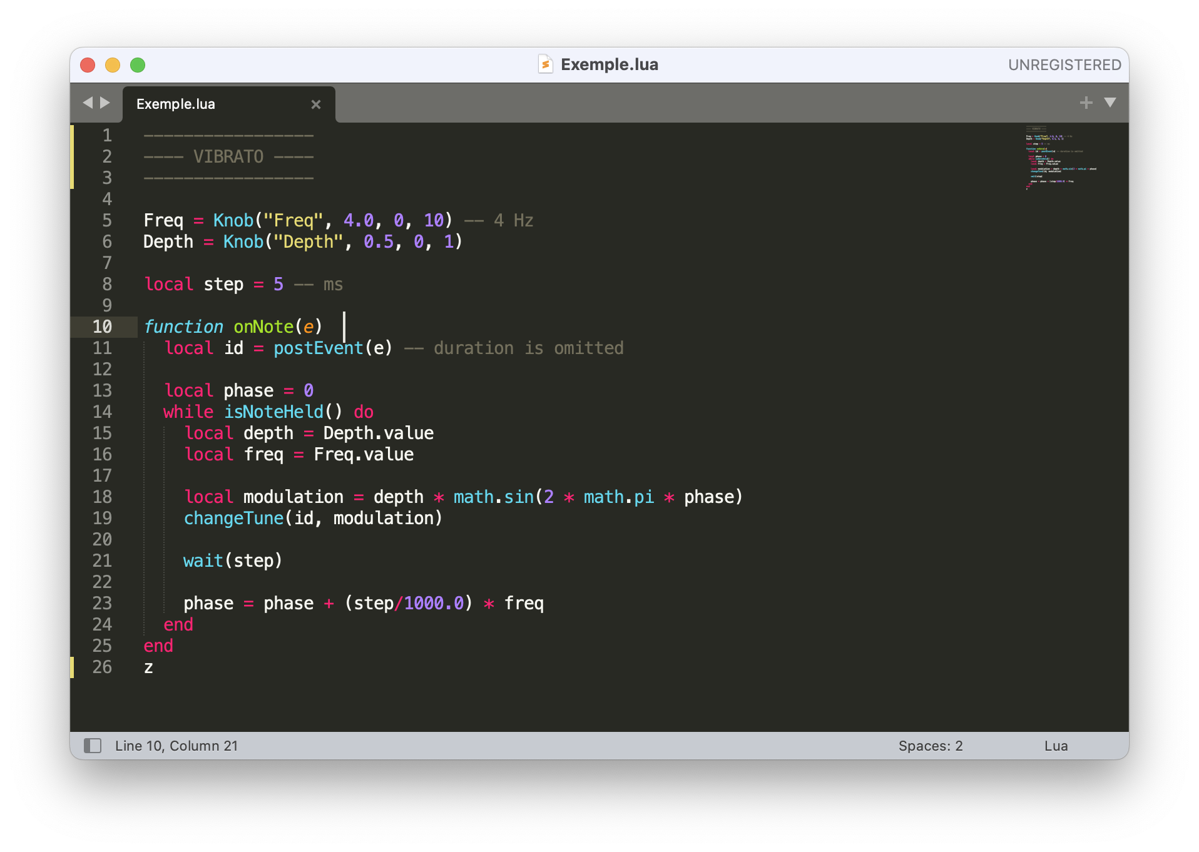
Task: Click the "Depth" string literal
Action: click(309, 241)
